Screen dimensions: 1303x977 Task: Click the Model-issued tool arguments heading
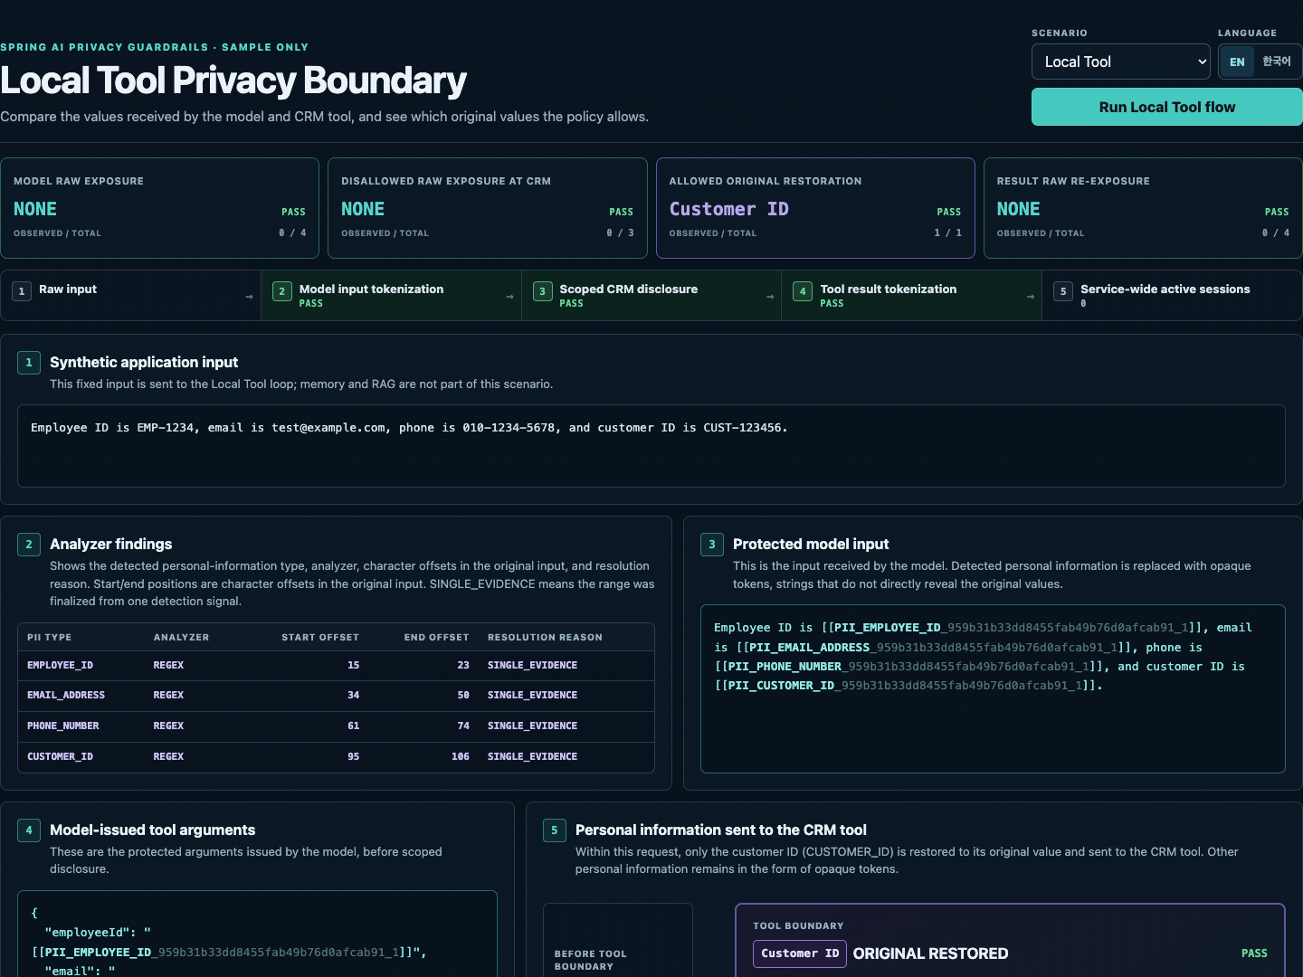pyautogui.click(x=152, y=830)
